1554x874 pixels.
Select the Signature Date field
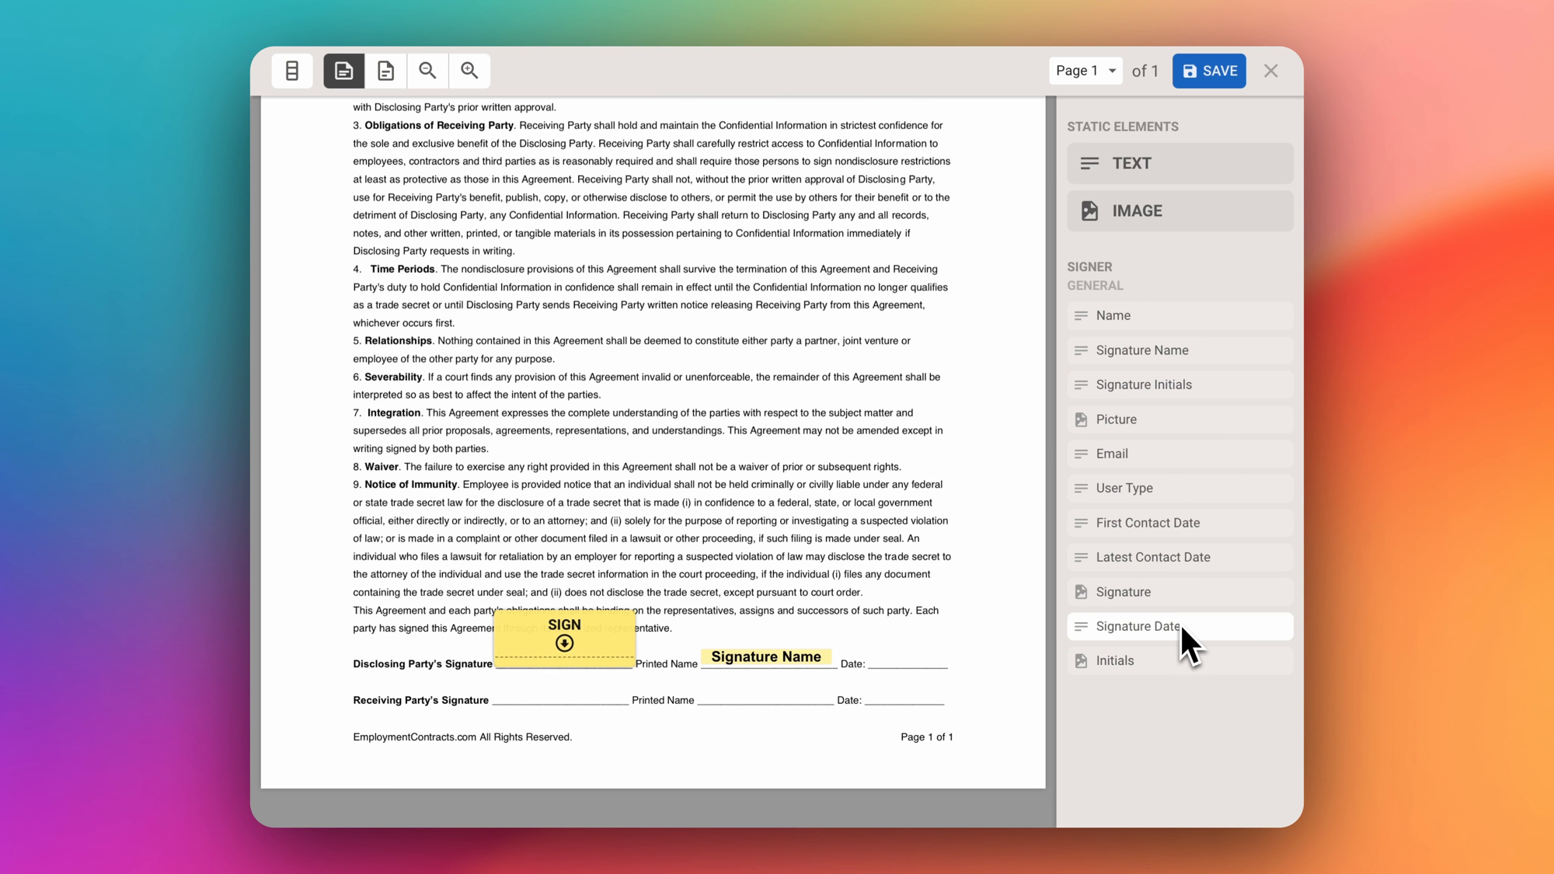pos(1134,626)
